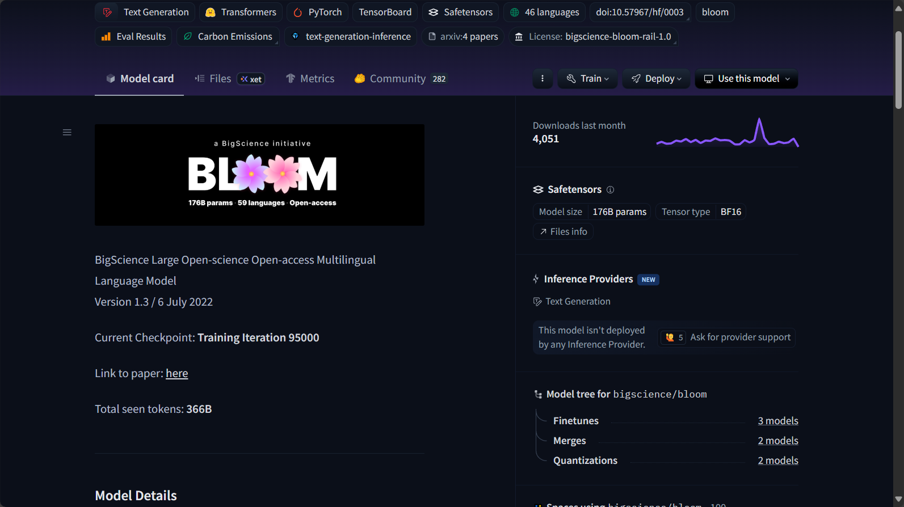Click the Safetensors tag icon
This screenshot has height=507, width=904.
coord(434,12)
